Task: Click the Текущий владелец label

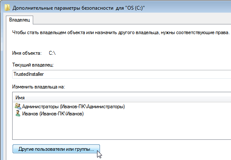Action: (33, 65)
